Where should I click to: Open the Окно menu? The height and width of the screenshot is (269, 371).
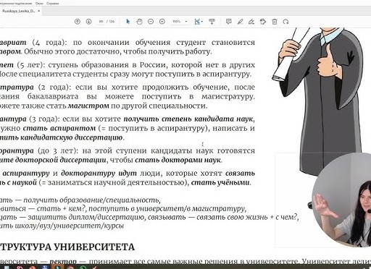coord(39,4)
